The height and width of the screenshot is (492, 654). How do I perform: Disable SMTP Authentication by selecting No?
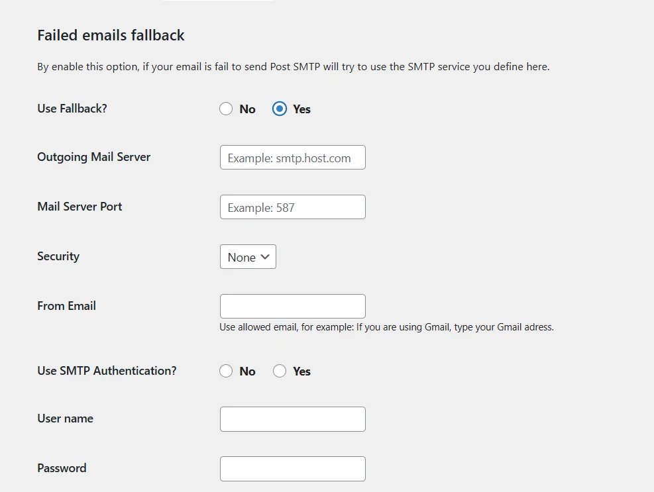tap(226, 371)
